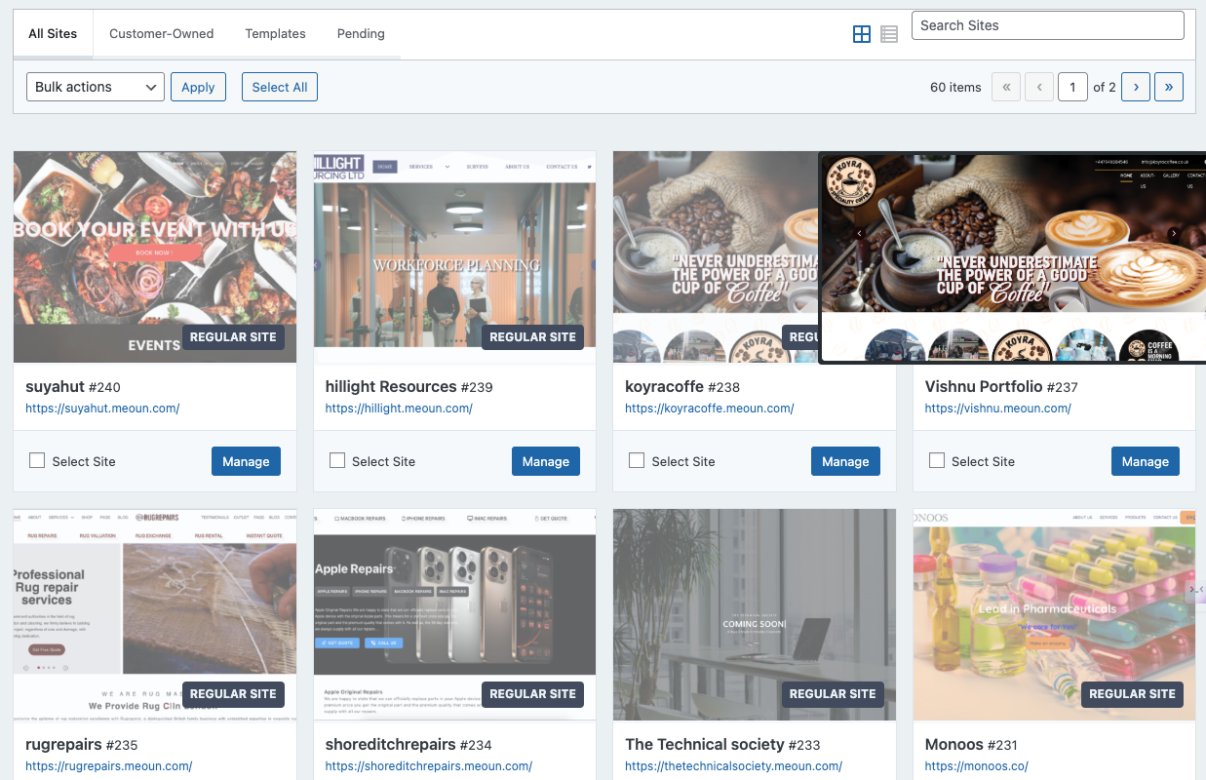Tick Select Site checkbox for suyahut
The height and width of the screenshot is (780, 1206).
(37, 460)
